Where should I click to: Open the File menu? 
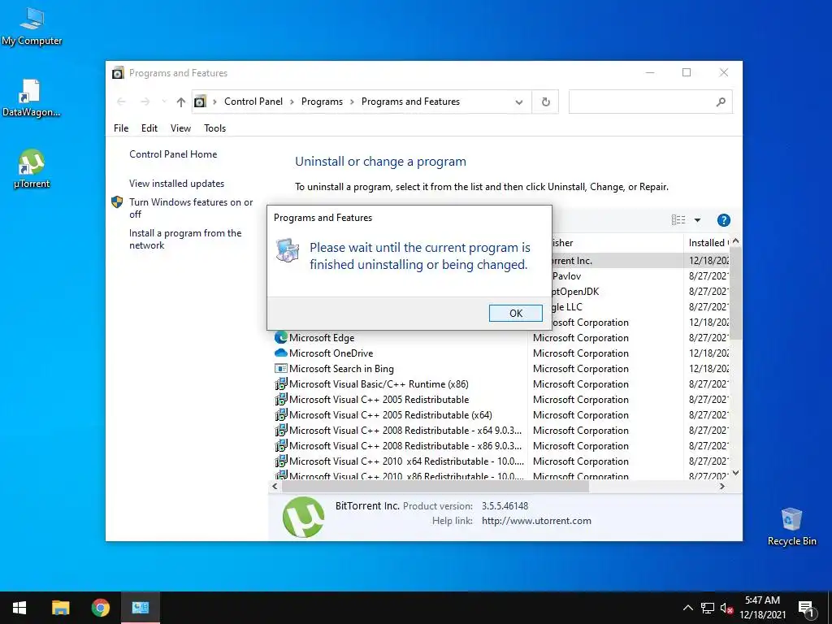coord(121,128)
